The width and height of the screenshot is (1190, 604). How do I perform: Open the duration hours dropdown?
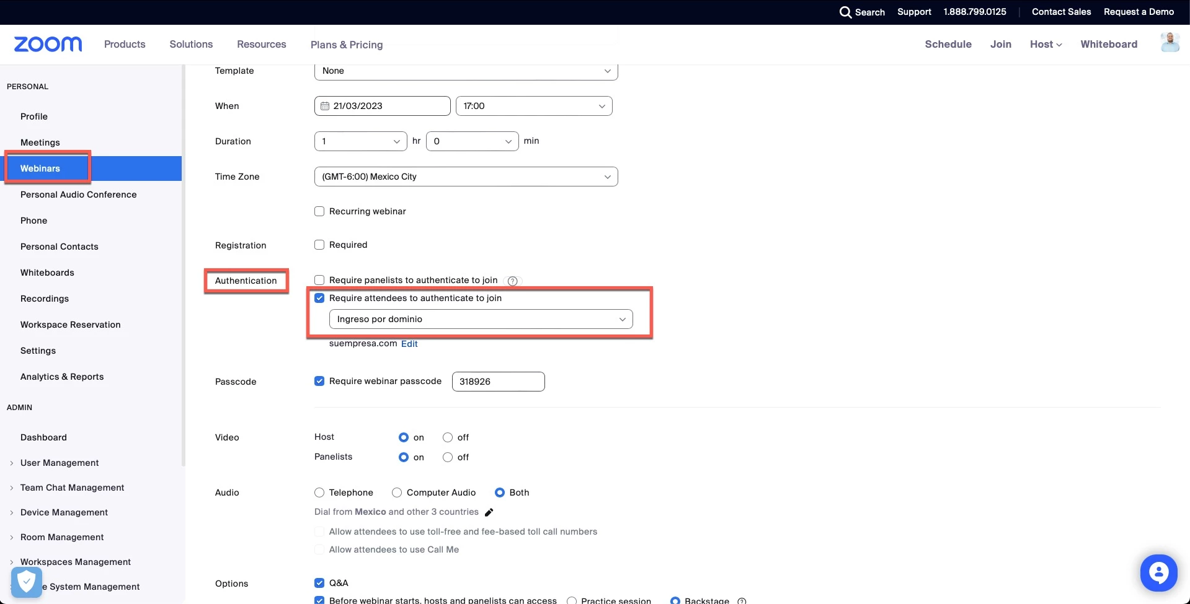point(361,141)
